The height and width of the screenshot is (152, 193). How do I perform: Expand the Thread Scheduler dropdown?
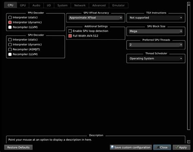click(x=156, y=58)
